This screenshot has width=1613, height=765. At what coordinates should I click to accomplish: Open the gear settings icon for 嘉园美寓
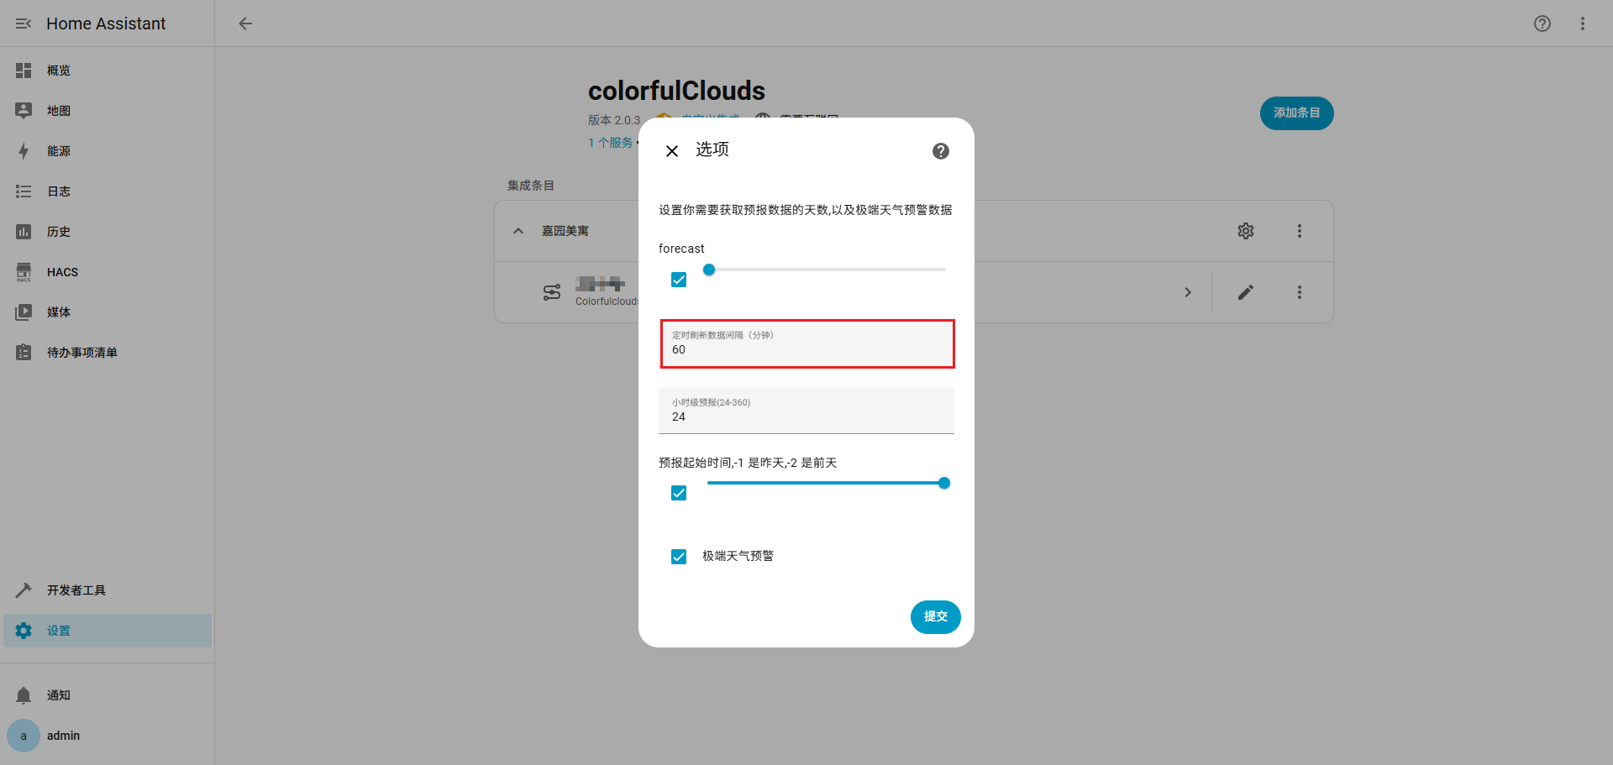[1246, 230]
